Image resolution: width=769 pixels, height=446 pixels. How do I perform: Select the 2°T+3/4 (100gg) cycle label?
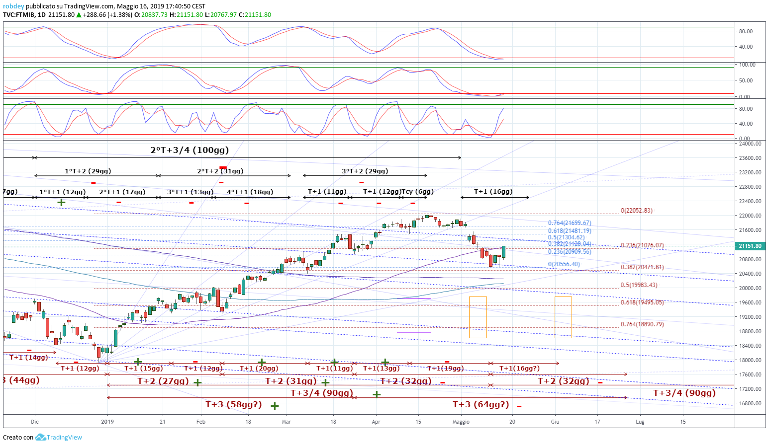[x=190, y=150]
